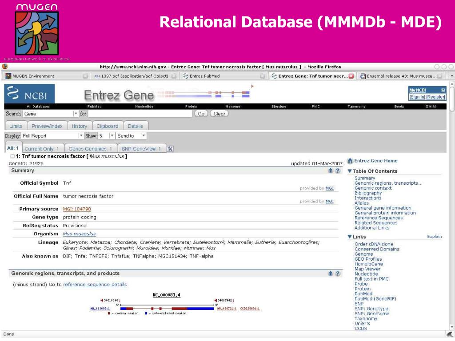Viewport: 455px width, 341px height.
Task: Check the Tnf tumor necrosis factor checkbox
Action: pos(12,156)
